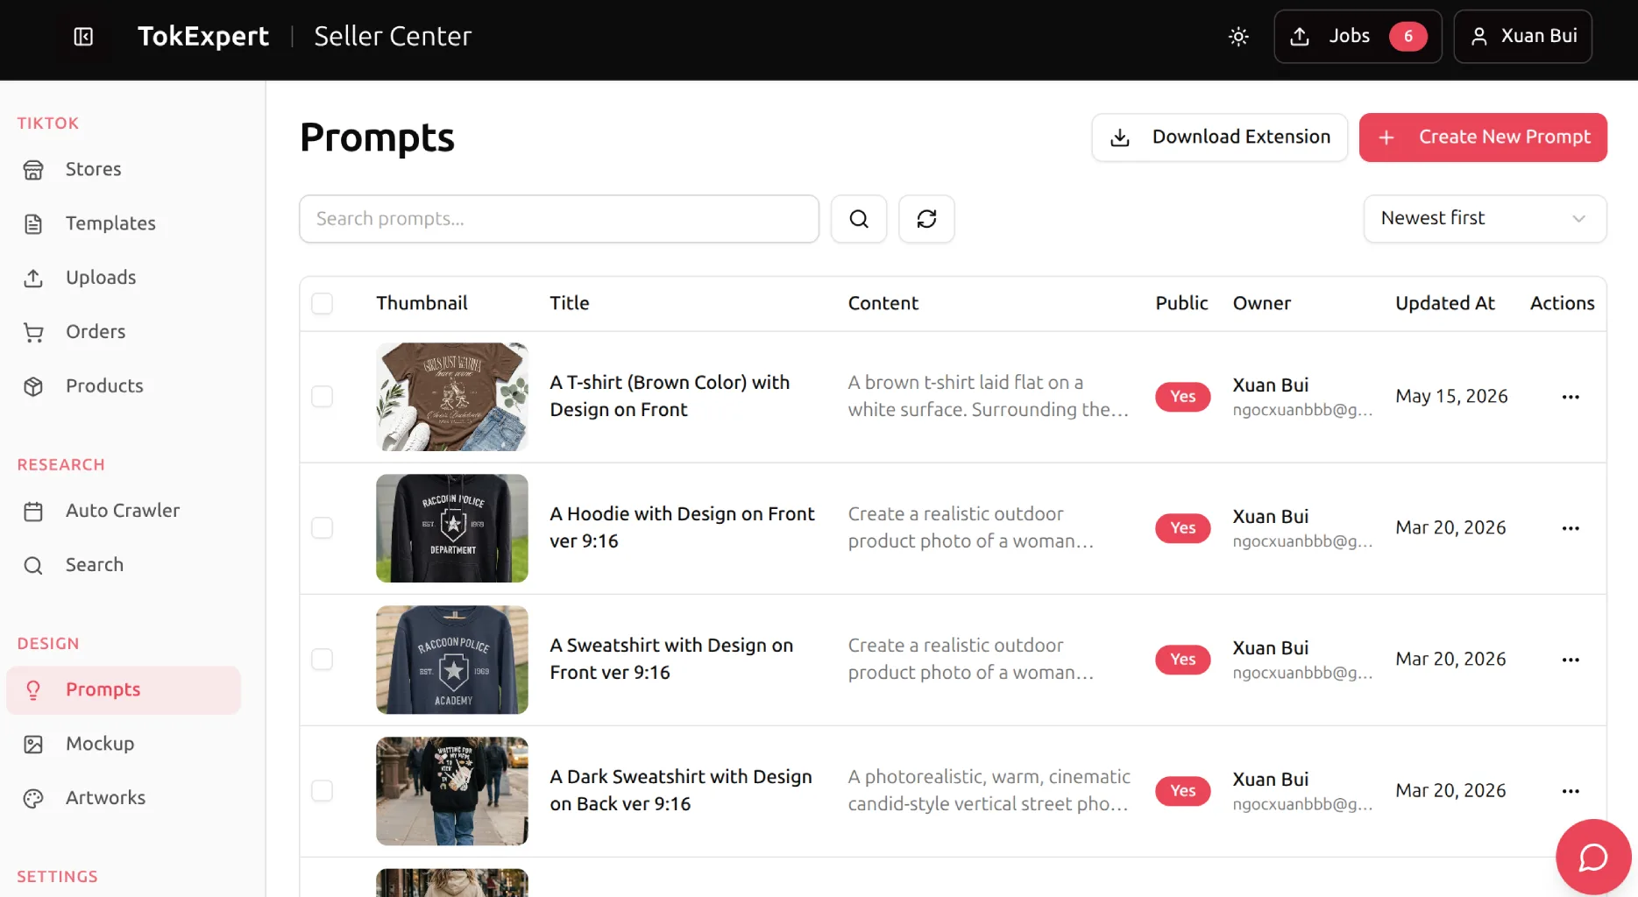Image resolution: width=1638 pixels, height=897 pixels.
Task: Click the Title column header
Action: (x=570, y=303)
